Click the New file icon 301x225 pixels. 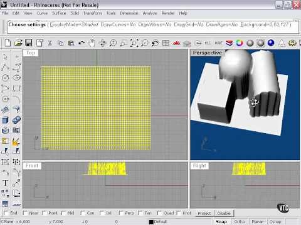point(8,43)
